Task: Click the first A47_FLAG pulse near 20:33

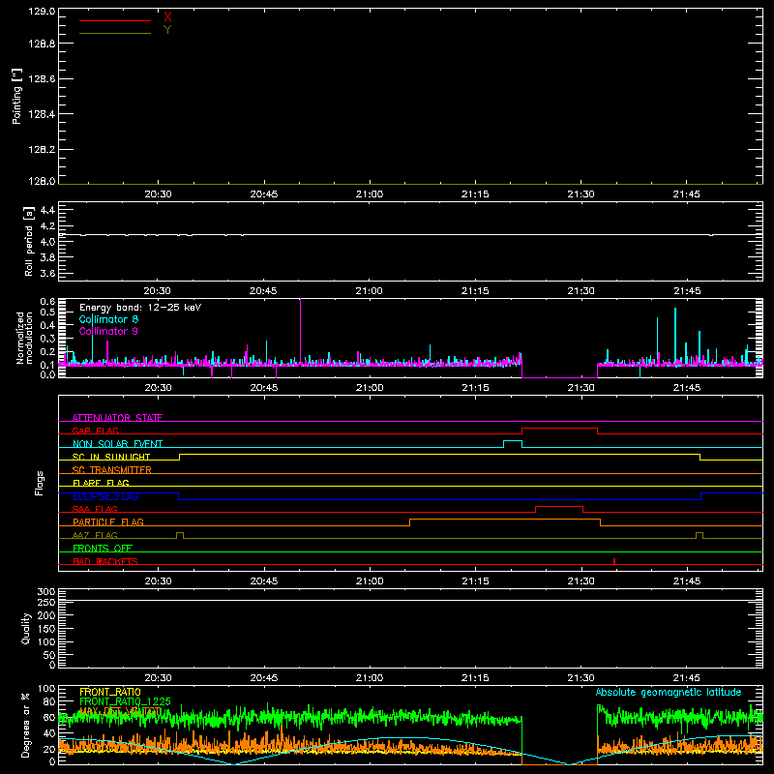Action: pos(180,534)
